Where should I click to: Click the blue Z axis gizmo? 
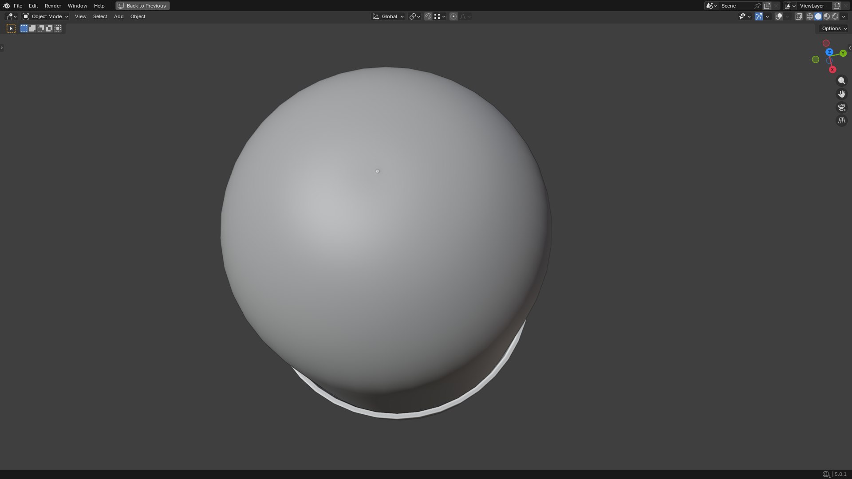point(829,52)
